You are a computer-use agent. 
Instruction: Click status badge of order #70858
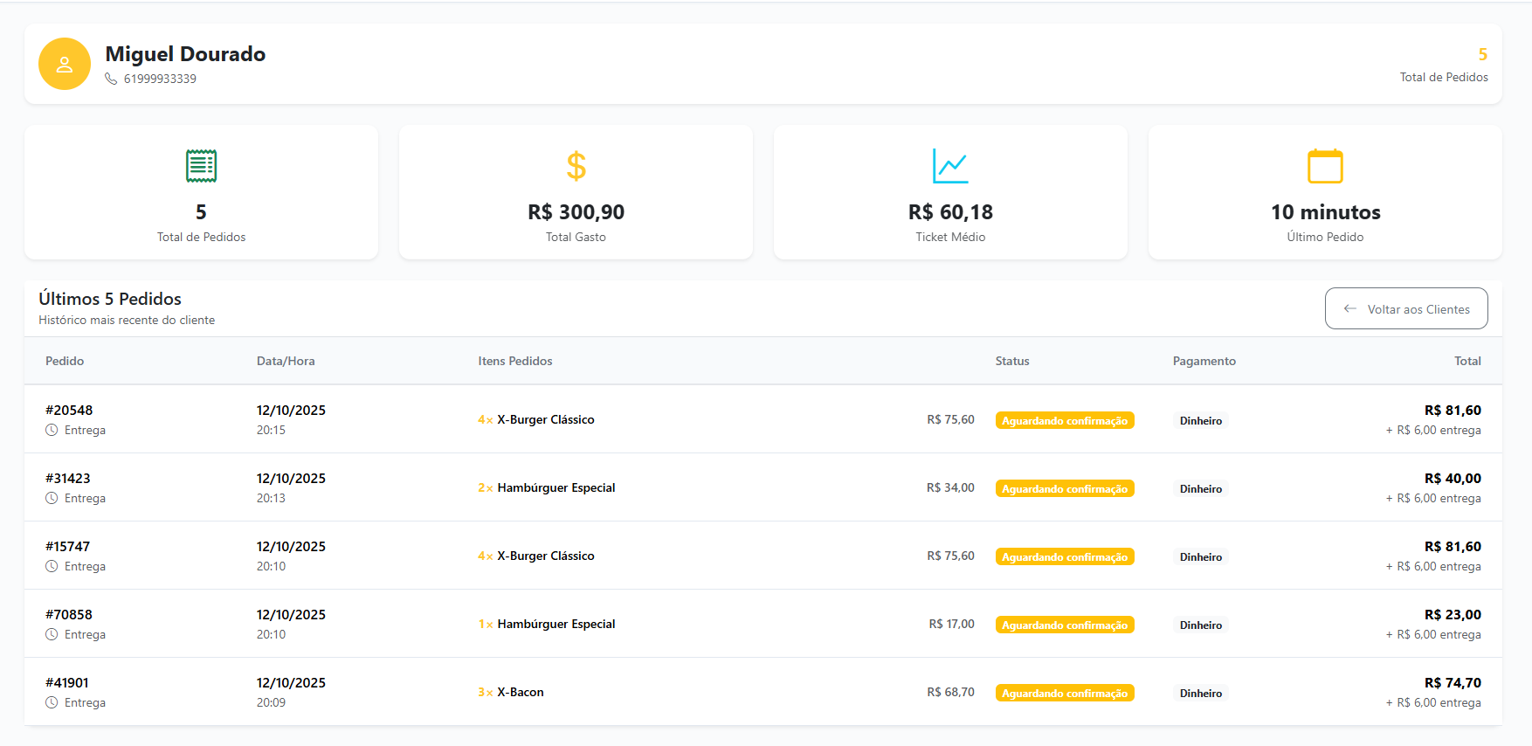pyautogui.click(x=1065, y=625)
